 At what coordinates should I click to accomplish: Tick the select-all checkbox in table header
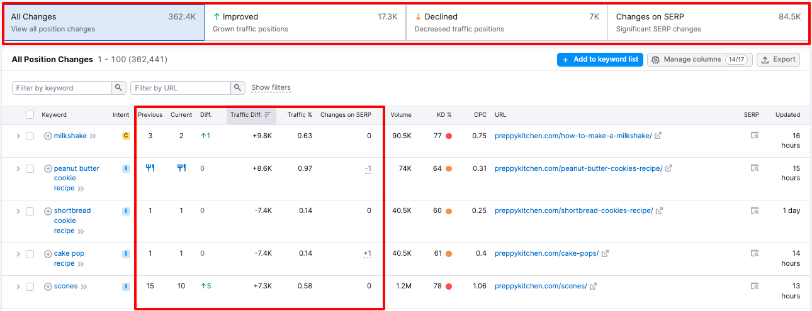click(30, 115)
